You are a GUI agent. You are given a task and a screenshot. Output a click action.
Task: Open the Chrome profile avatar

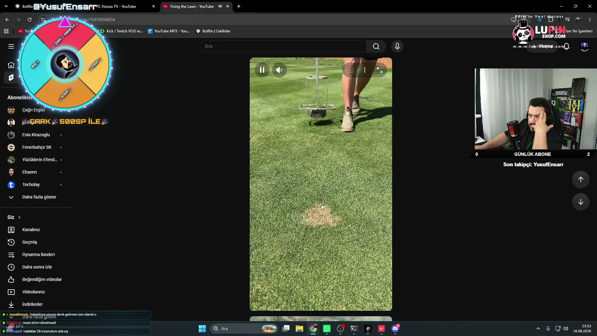pyautogui.click(x=579, y=20)
